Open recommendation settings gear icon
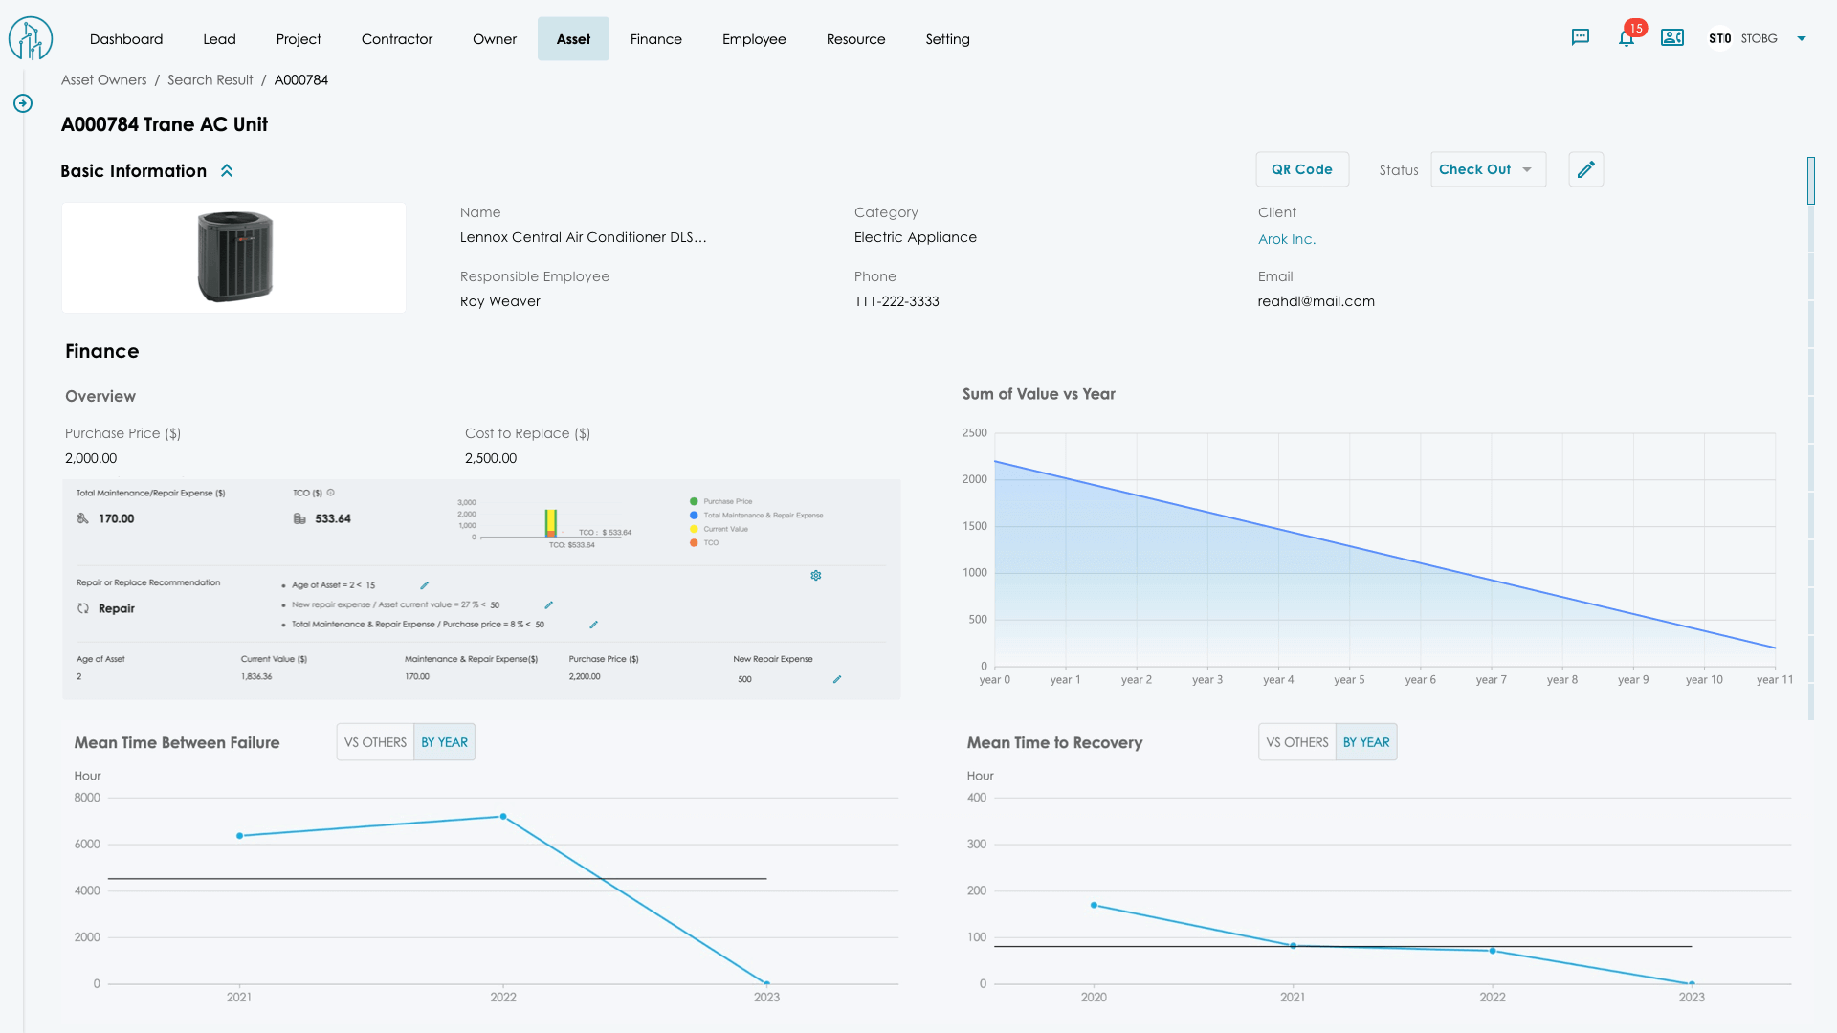This screenshot has height=1033, width=1837. pos(816,576)
